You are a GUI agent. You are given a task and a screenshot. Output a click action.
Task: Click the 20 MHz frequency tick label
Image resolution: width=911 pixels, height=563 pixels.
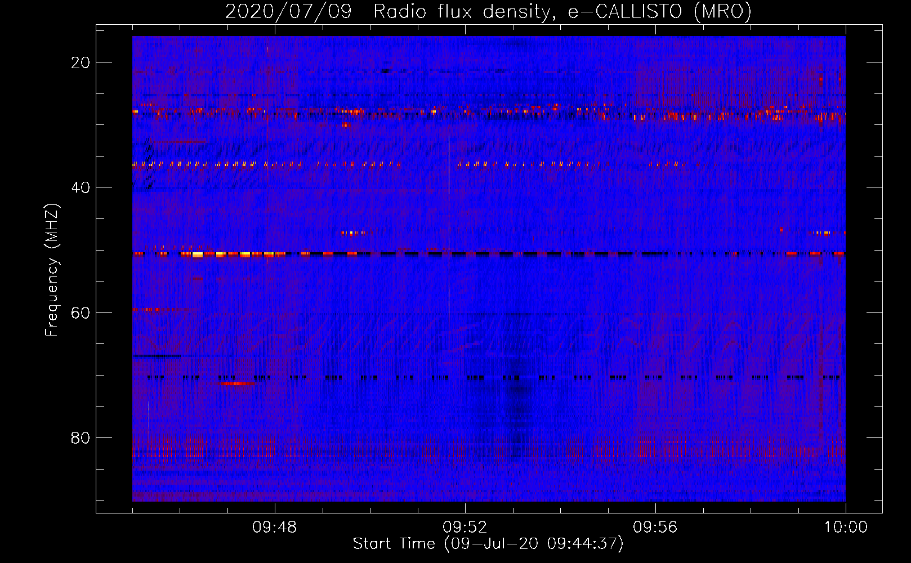(81, 62)
